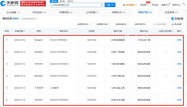Image resolution: width=187 pixels, height=107 pixels.
Task: Open the 会员服务 menu
Action: point(130,5)
